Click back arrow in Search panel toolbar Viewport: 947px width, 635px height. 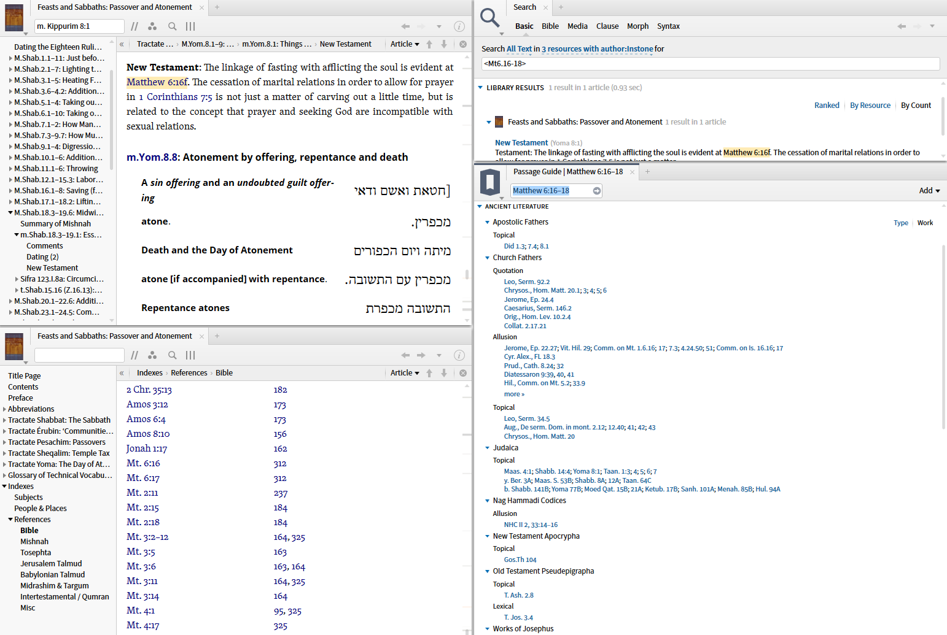pyautogui.click(x=902, y=26)
